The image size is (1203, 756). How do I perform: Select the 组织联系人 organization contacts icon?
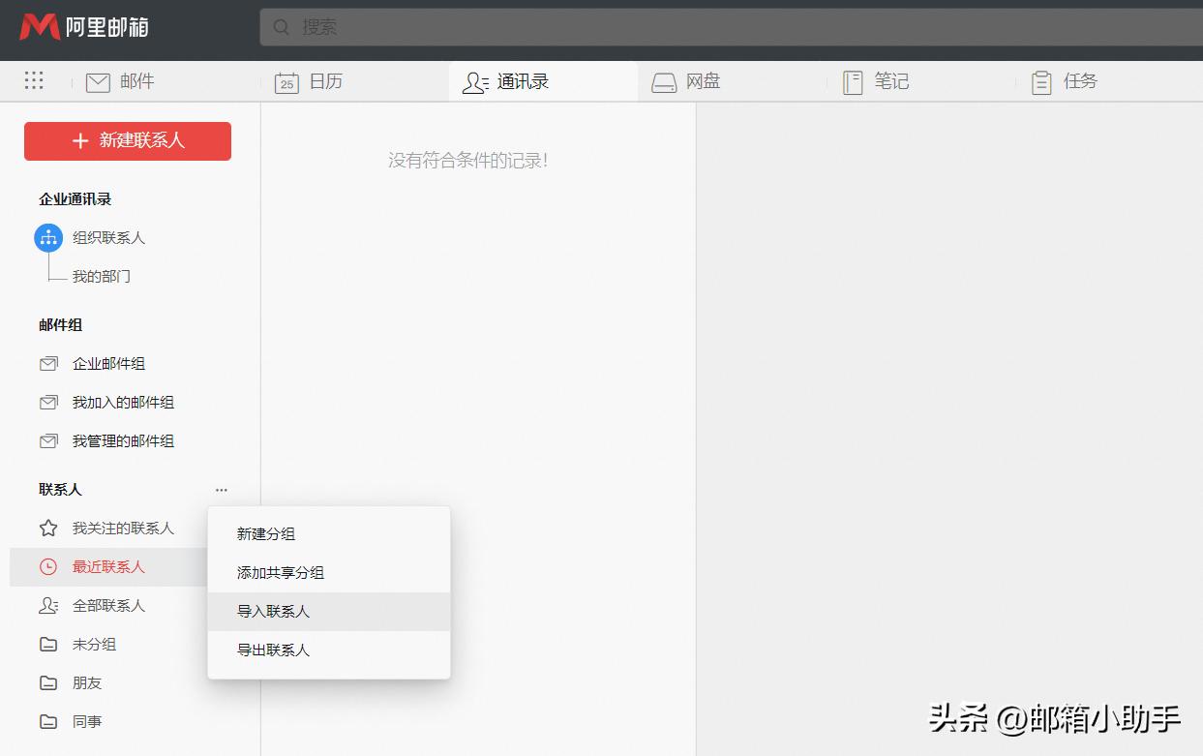coord(48,237)
